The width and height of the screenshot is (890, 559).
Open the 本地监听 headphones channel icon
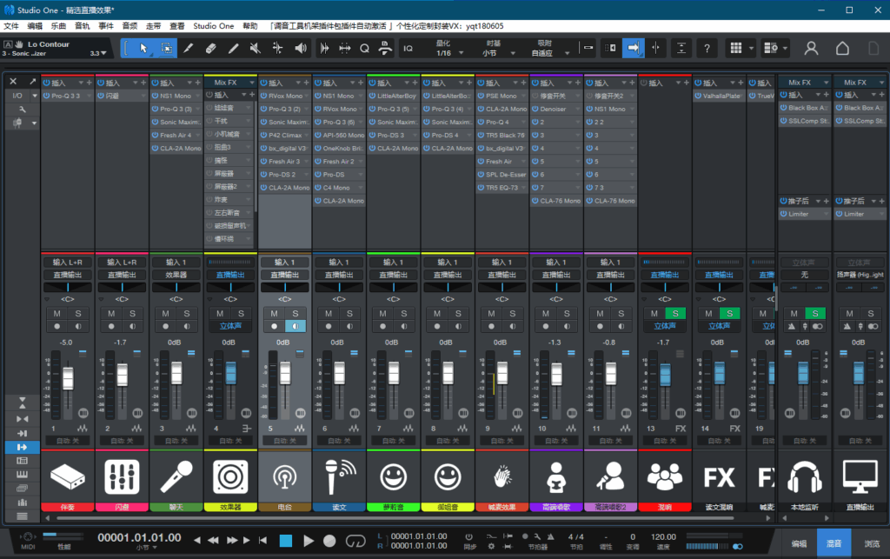[x=805, y=476]
